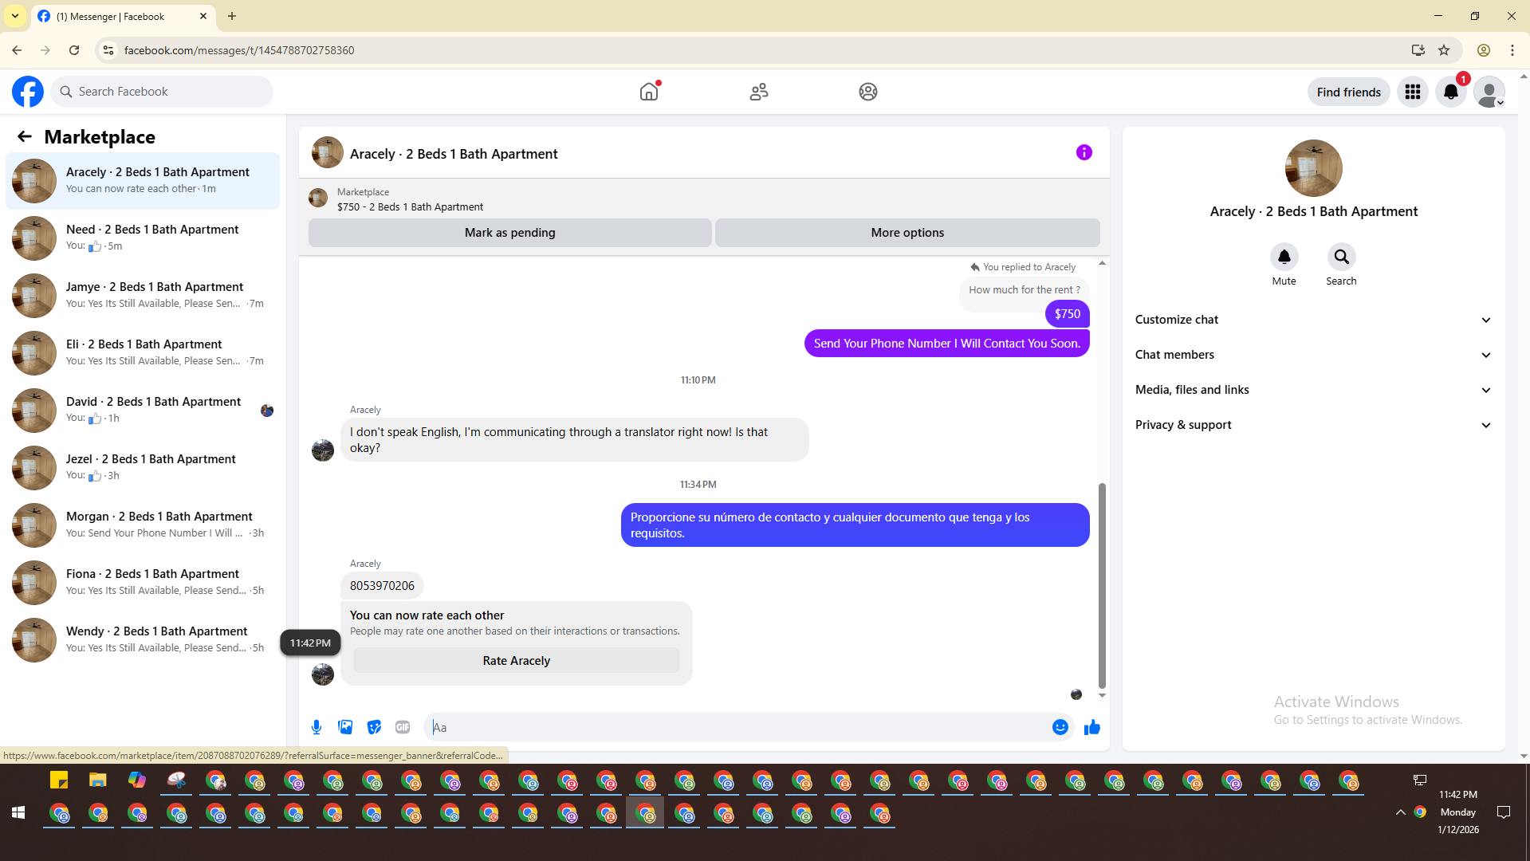Viewport: 1530px width, 861px height.
Task: Expand Media, files and links section
Action: [x=1313, y=390]
